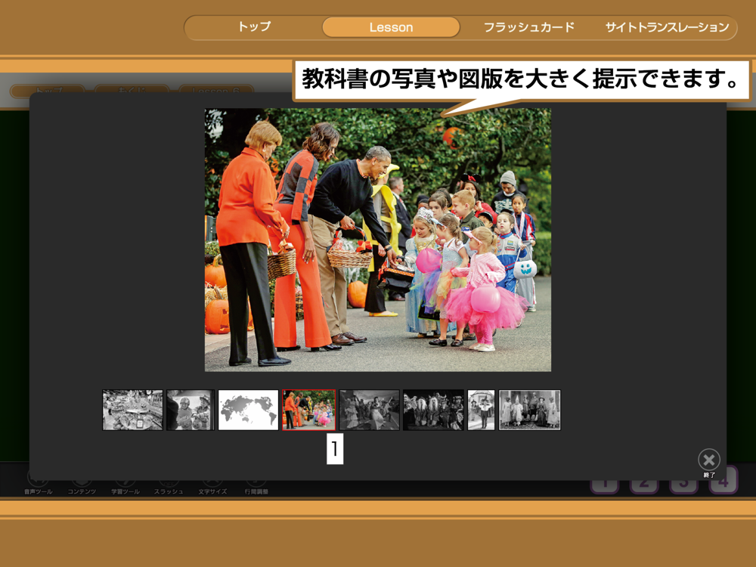Open the サイトトランスレーション tab
The image size is (756, 567).
point(668,27)
